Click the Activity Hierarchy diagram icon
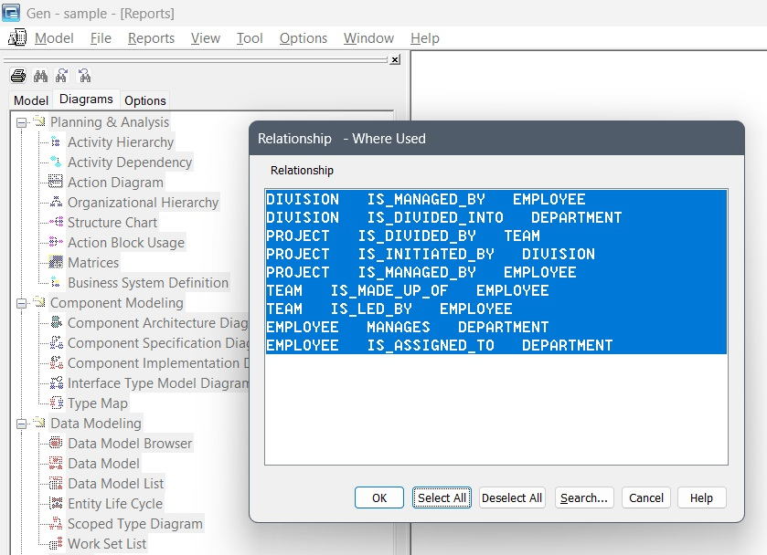The height and width of the screenshot is (555, 767). pyautogui.click(x=56, y=142)
